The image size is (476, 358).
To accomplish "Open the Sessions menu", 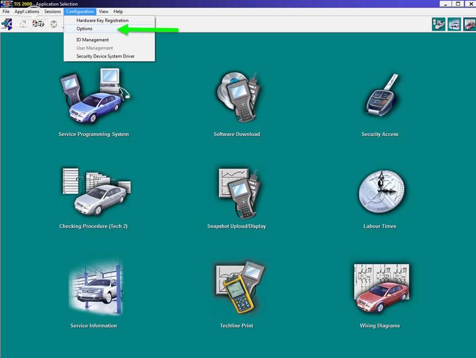I will 52,12.
